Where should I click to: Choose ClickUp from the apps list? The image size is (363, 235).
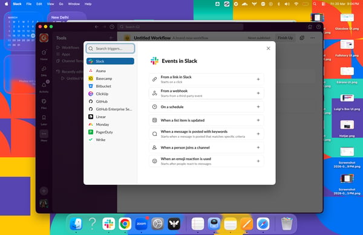tap(110, 94)
